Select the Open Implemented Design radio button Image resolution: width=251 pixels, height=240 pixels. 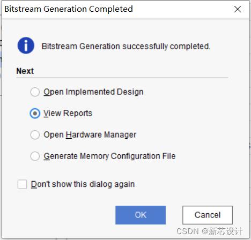point(35,92)
